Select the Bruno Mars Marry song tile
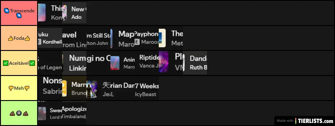This screenshot has height=126, width=335. pos(75,88)
